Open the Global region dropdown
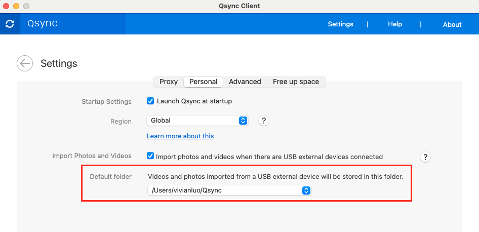This screenshot has width=479, height=232. tap(197, 121)
